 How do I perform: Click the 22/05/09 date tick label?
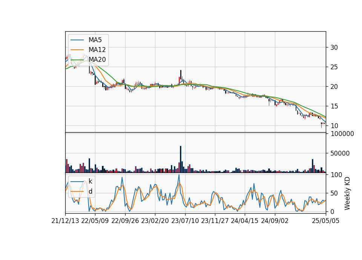95,221
